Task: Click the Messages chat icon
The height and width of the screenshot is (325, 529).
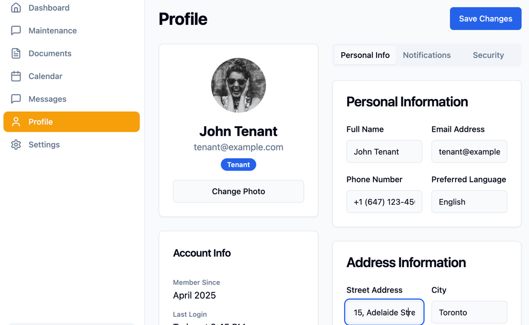Action: [x=16, y=99]
